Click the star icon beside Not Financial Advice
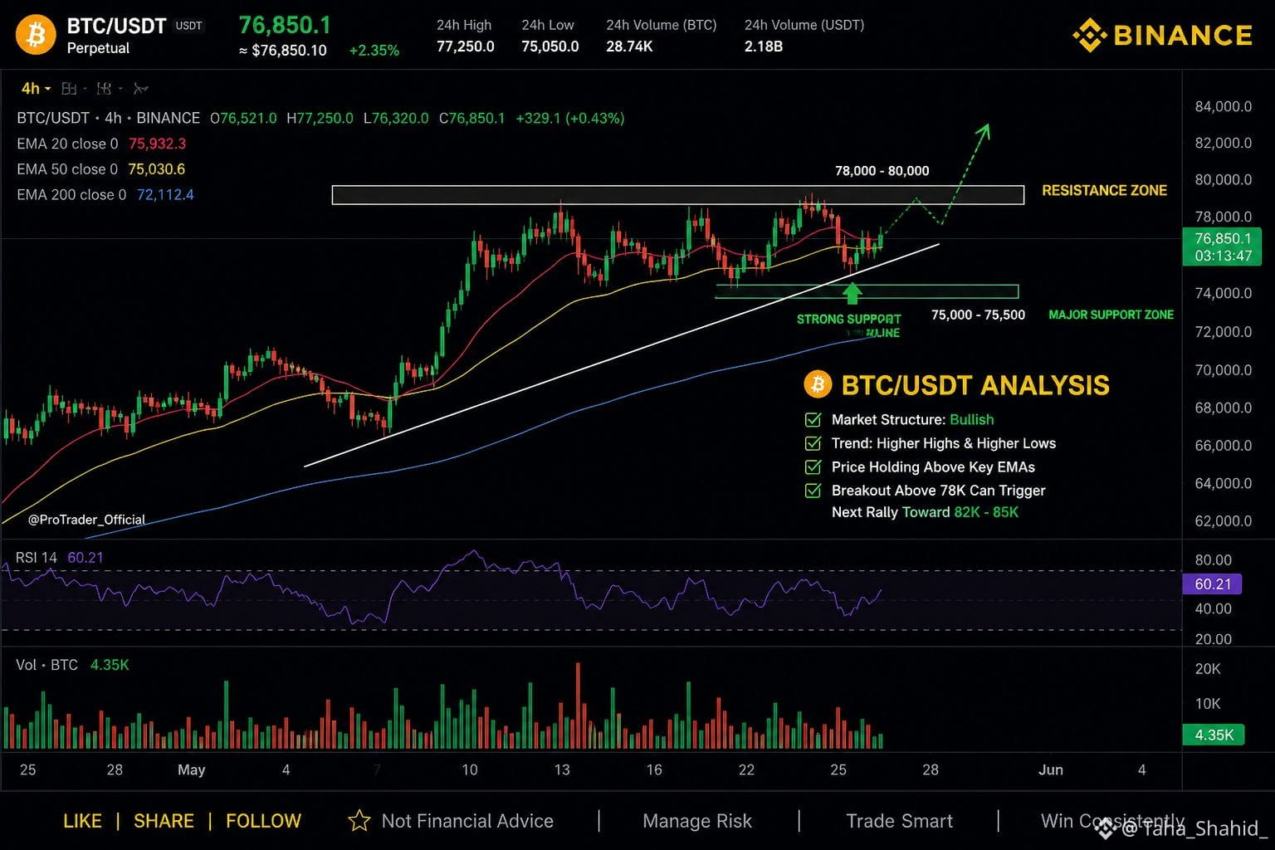 pyautogui.click(x=359, y=821)
